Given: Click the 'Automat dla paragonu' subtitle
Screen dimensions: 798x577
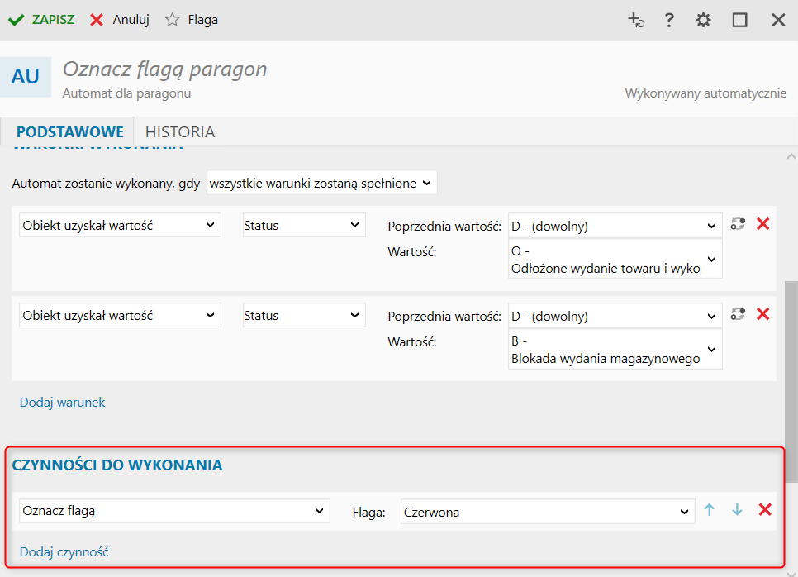Looking at the screenshot, I should [126, 93].
